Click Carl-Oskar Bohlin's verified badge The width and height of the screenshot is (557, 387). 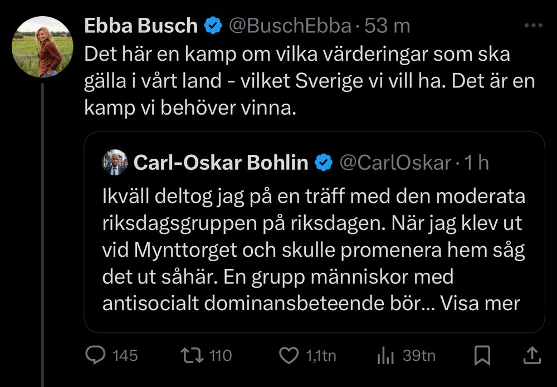[x=324, y=163]
